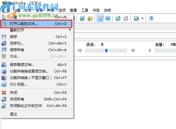Image resolution: width=176 pixels, height=129 pixels.
Task: Click Exit (退出) menu entry
Action: pos(37,114)
